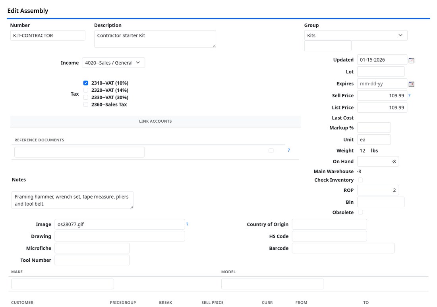This screenshot has height=307, width=437.
Task: Click the Edit Assembly heading
Action: click(28, 11)
